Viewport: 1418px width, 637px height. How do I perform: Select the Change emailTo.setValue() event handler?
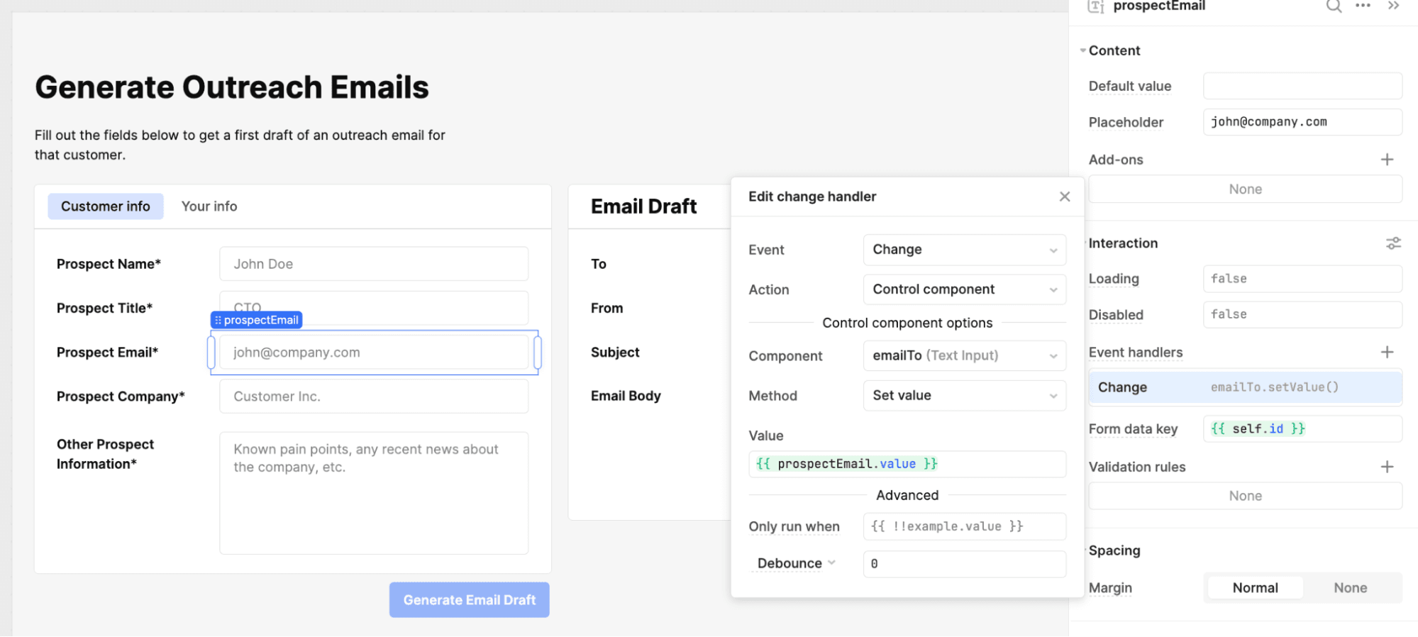coord(1244,387)
